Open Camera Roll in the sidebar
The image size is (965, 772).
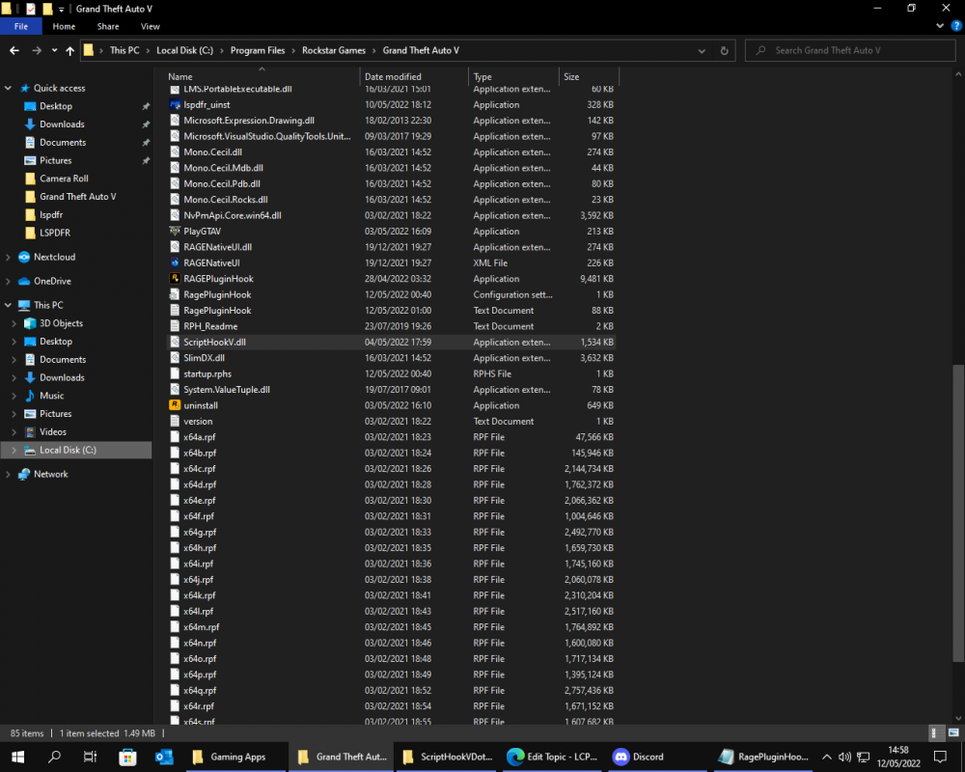(x=64, y=179)
